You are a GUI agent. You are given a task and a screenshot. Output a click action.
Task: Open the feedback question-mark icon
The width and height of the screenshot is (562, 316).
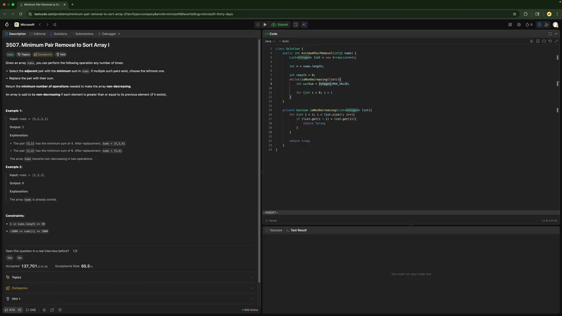click(x=60, y=310)
